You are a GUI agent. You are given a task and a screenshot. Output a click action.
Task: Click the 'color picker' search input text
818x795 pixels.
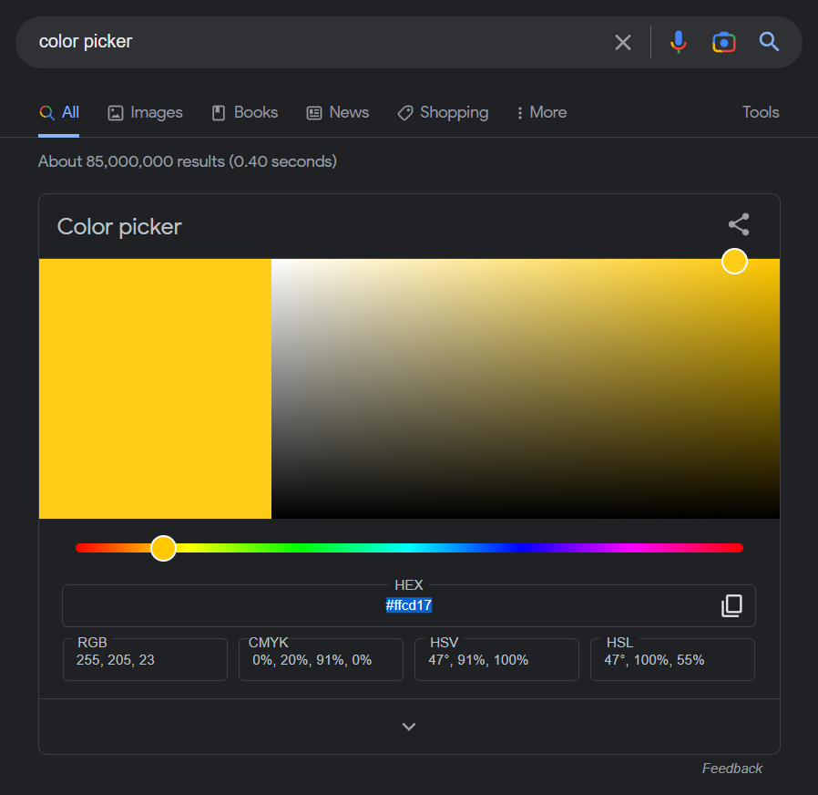coord(86,42)
